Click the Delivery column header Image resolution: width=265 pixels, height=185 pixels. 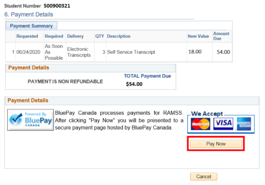pos(75,36)
